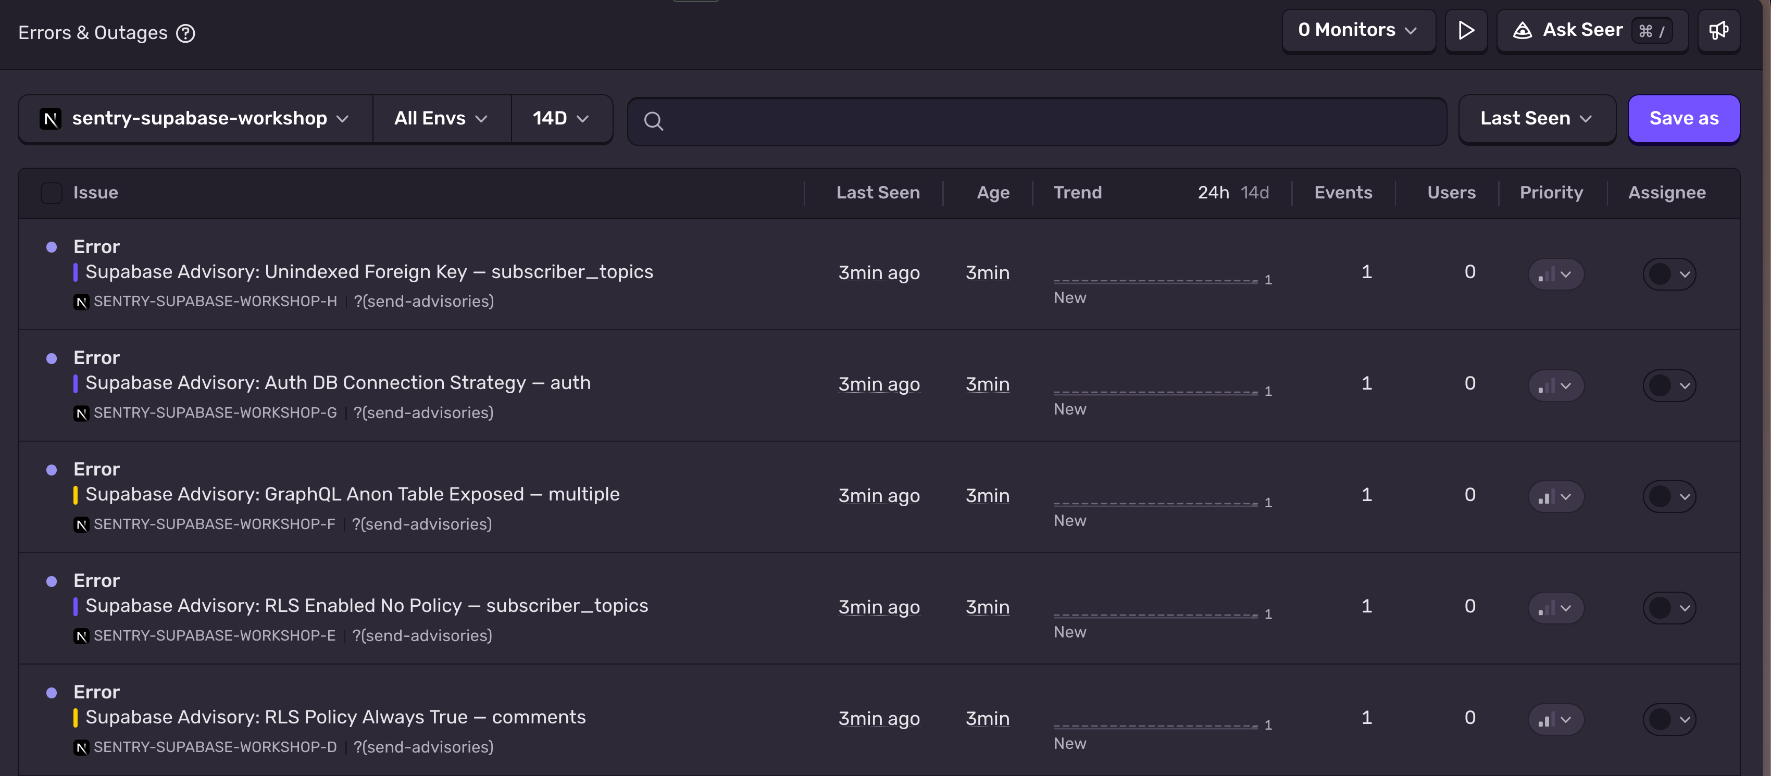The image size is (1771, 776).
Task: Open priority dropdown for Auth DB Connection issue
Action: 1555,385
